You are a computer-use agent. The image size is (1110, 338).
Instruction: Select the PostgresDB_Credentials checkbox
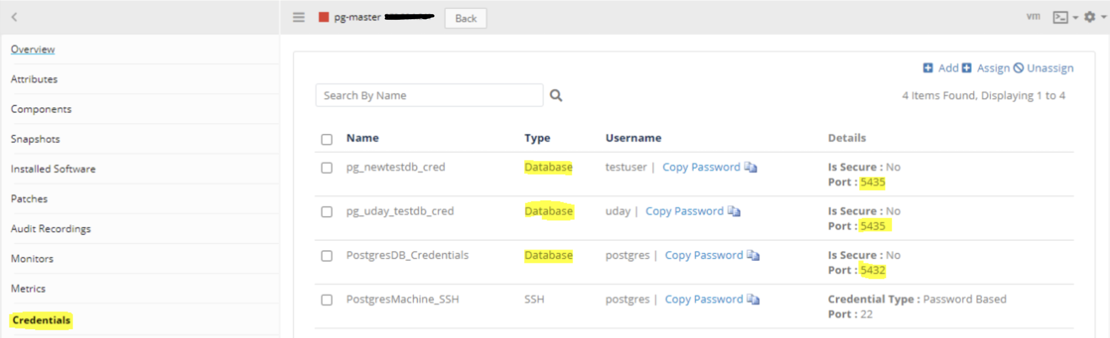(x=327, y=256)
